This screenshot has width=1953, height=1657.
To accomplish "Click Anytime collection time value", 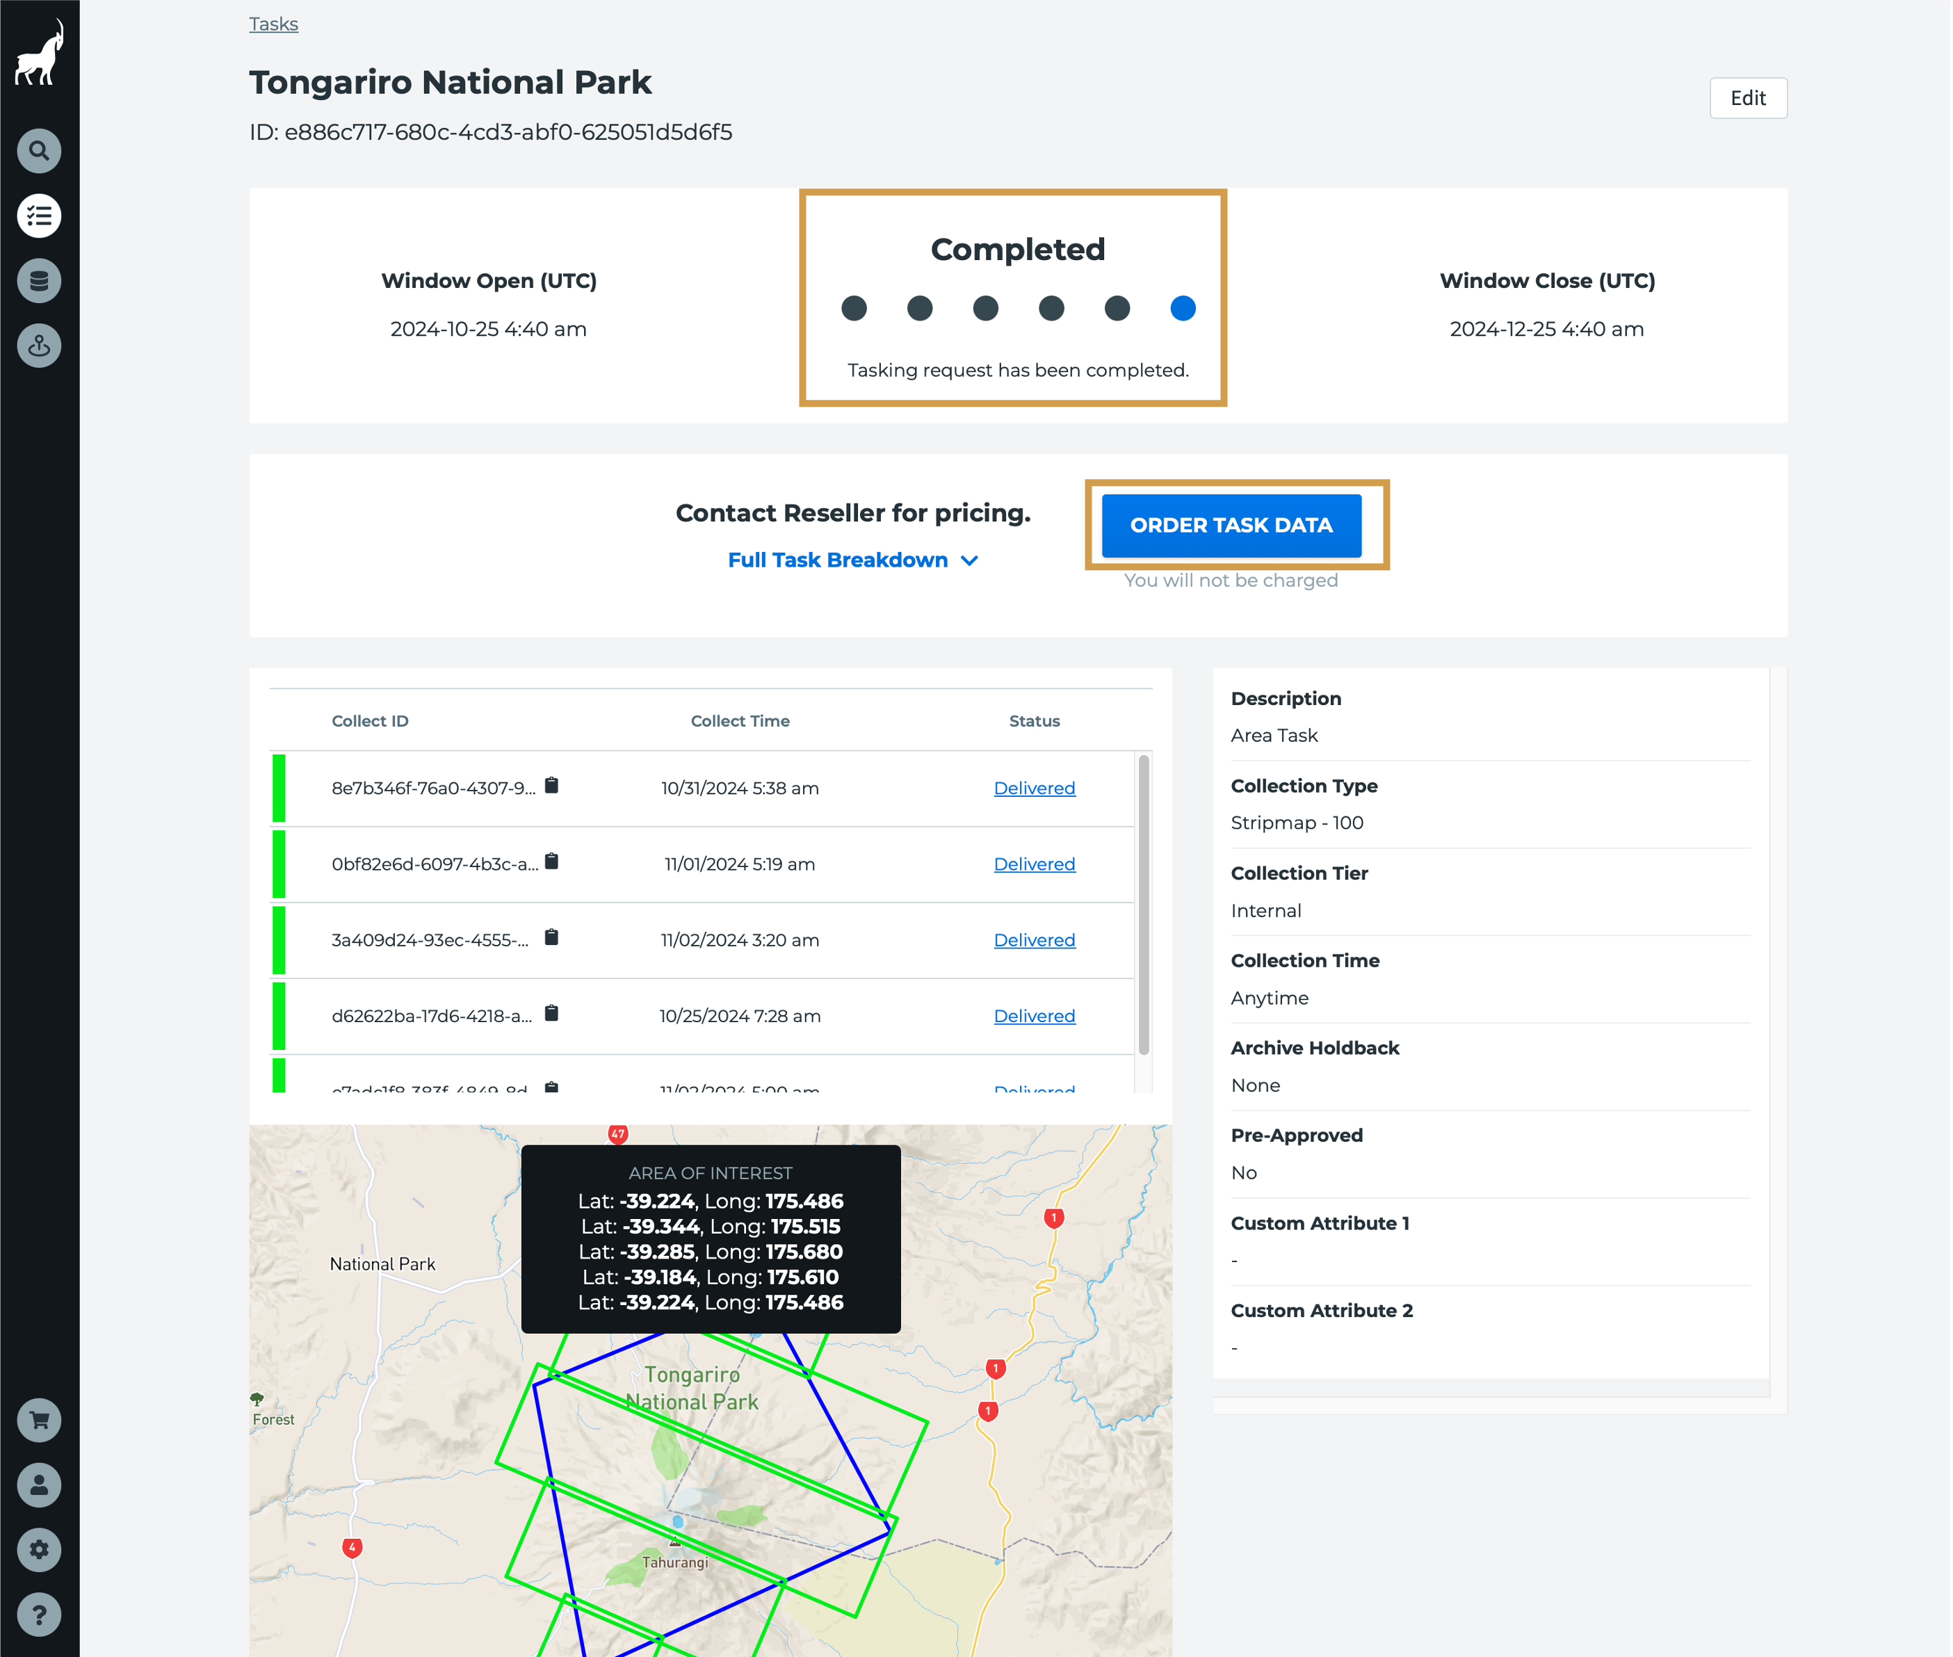I will click(1270, 999).
